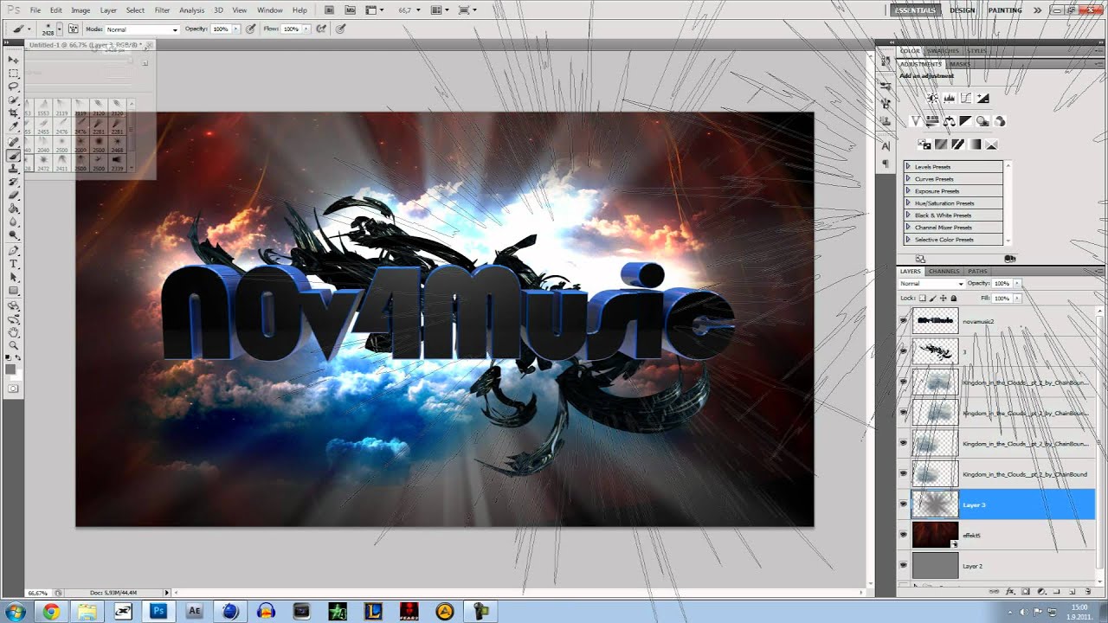Select the Horizontal Type tool
The image size is (1108, 623).
(14, 263)
